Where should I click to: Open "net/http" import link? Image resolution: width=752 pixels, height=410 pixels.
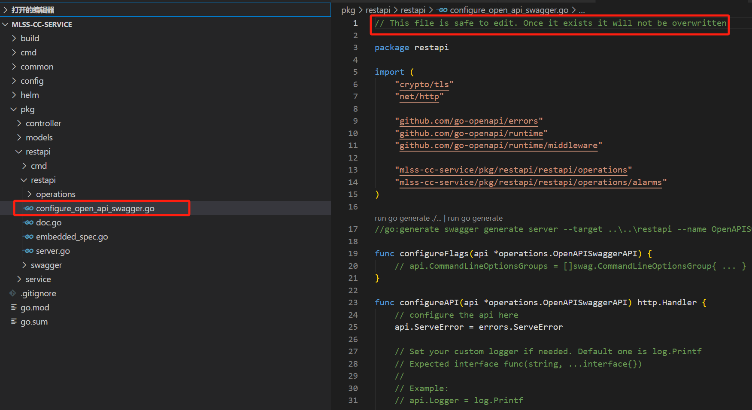(419, 97)
